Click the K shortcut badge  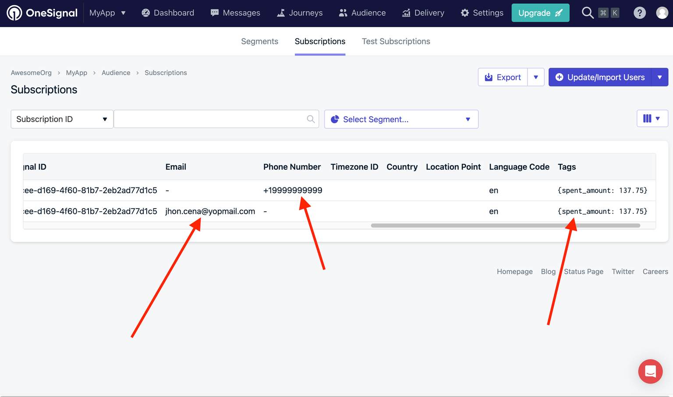point(615,13)
